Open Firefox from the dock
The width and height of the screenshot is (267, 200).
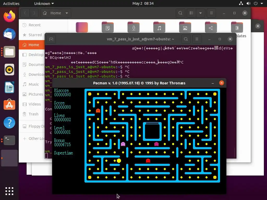(9, 16)
